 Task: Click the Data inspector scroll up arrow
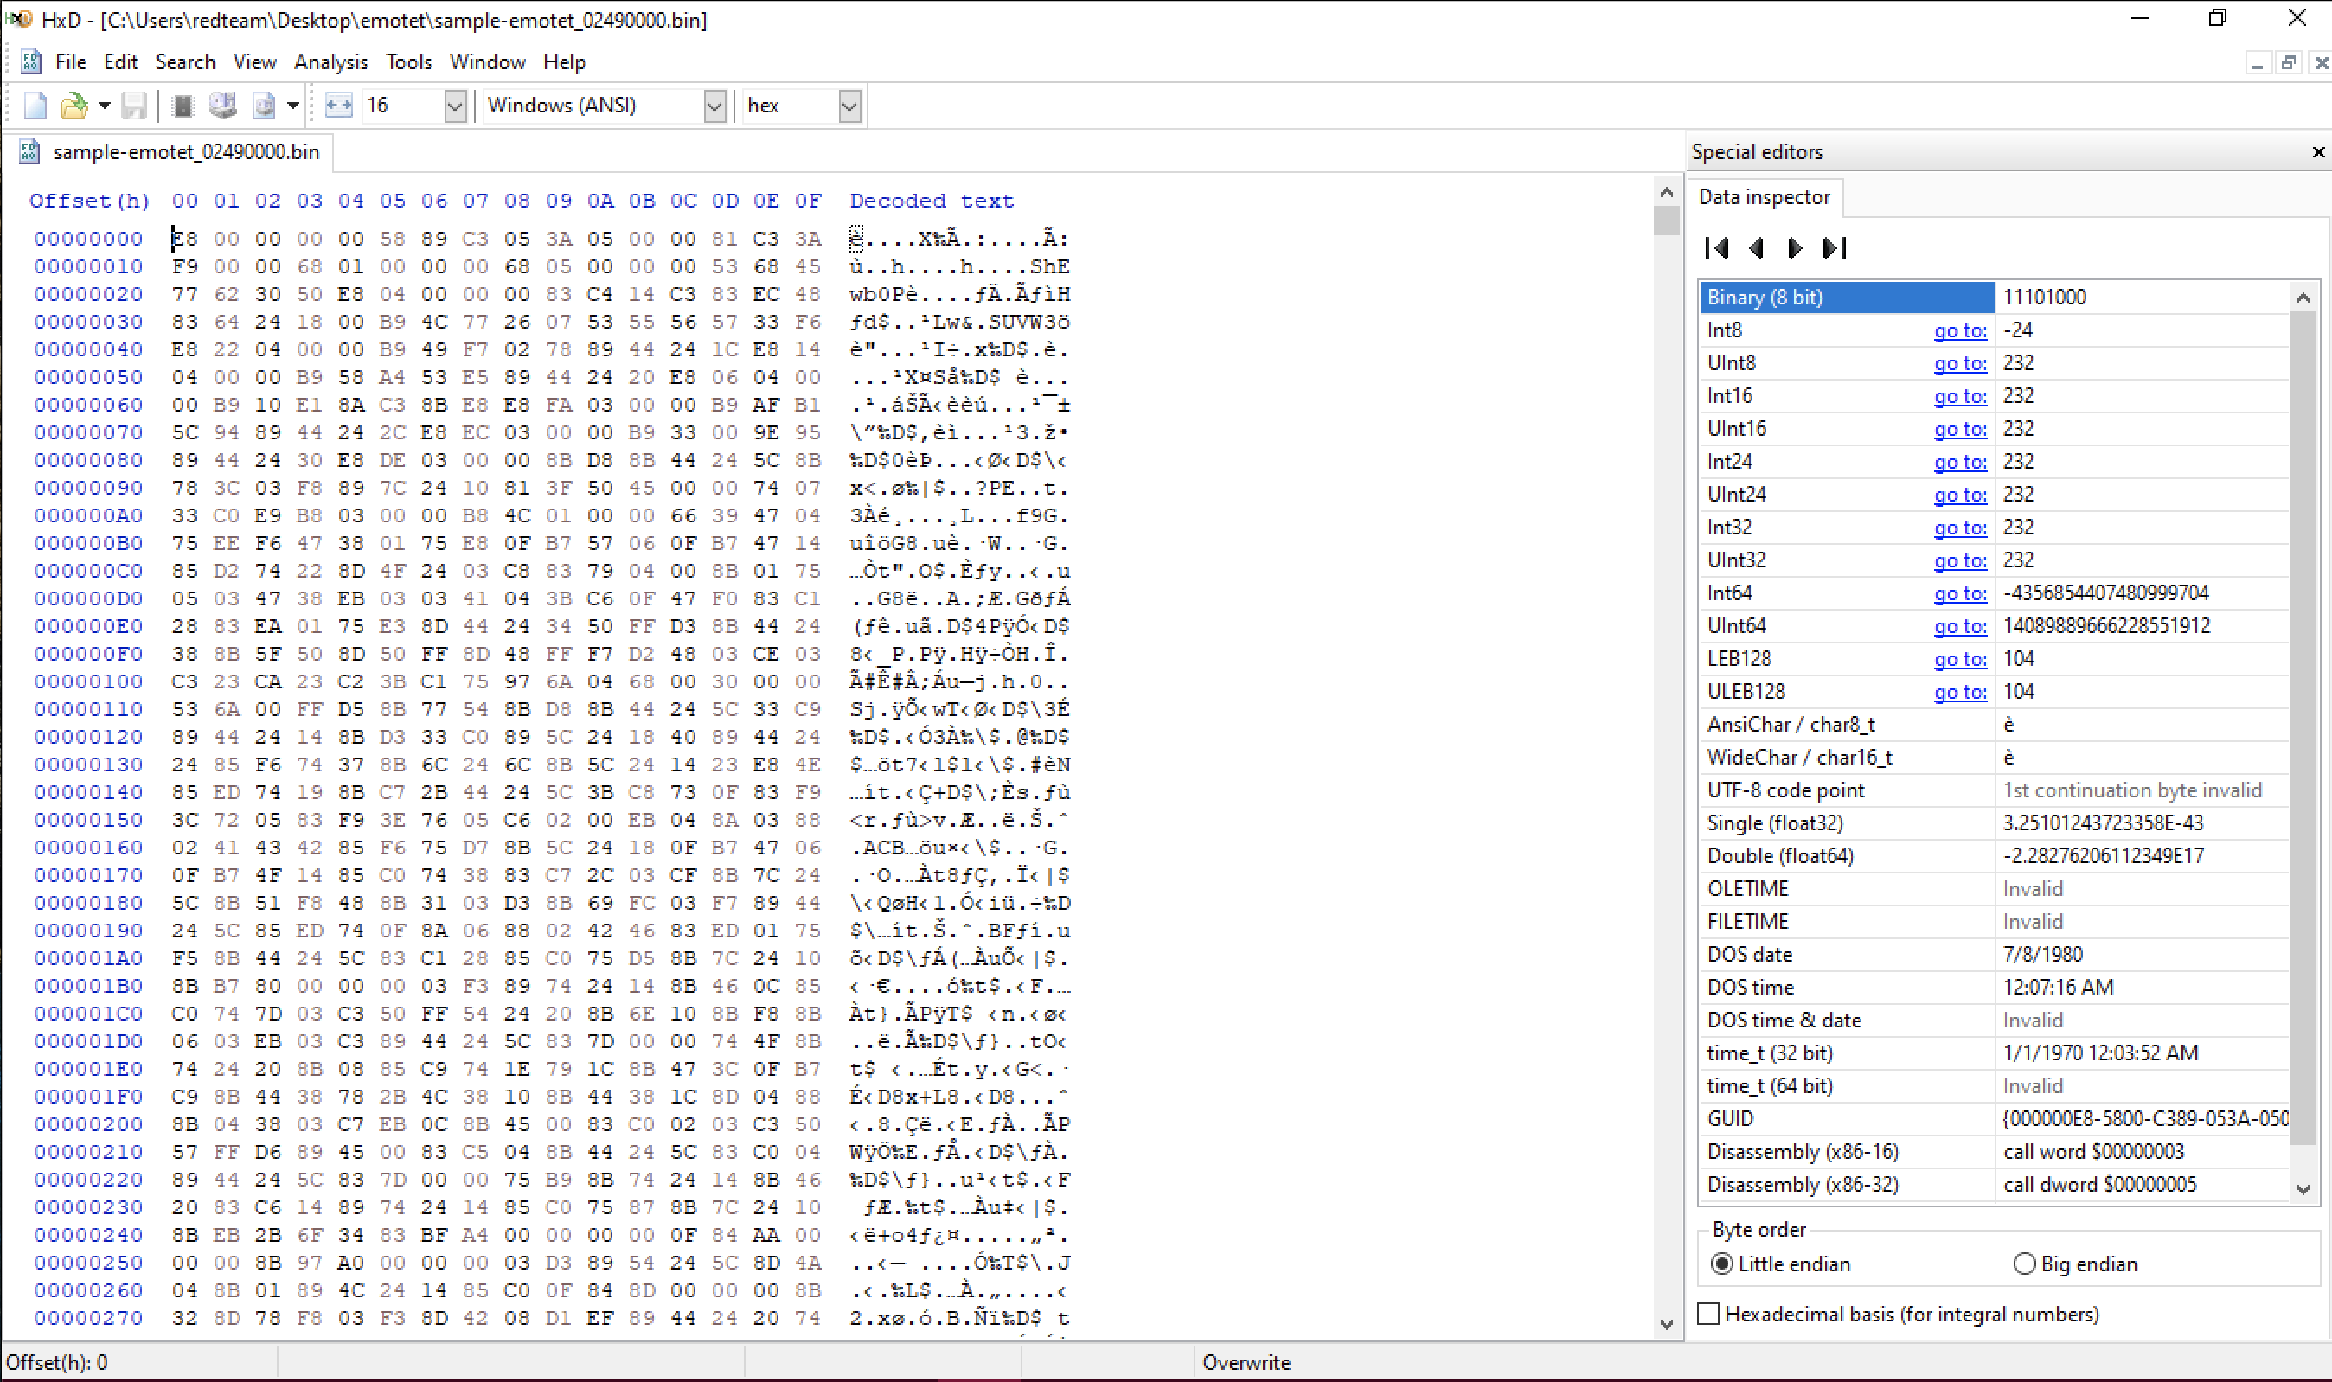tap(2303, 298)
